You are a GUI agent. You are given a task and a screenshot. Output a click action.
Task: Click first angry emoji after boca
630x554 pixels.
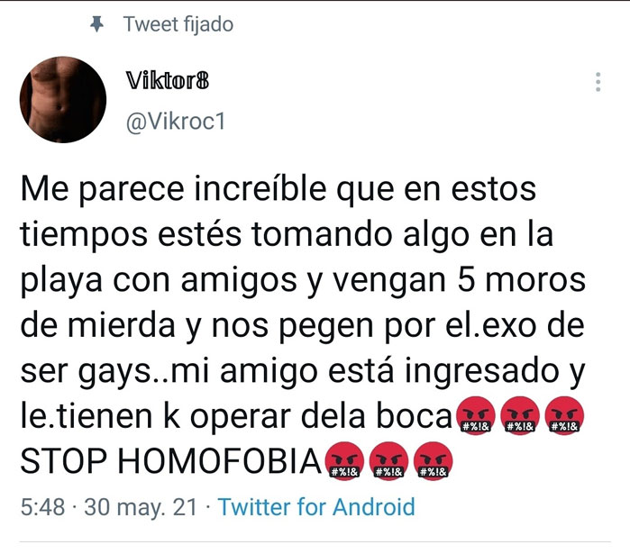(476, 416)
